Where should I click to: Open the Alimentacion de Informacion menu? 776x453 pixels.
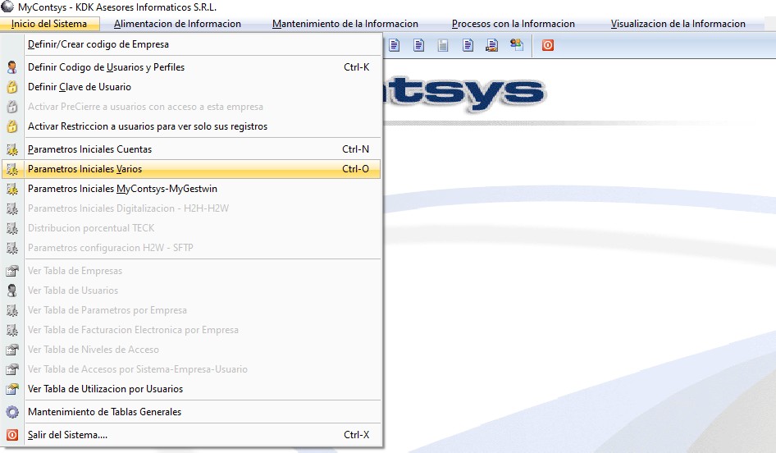[x=177, y=24]
